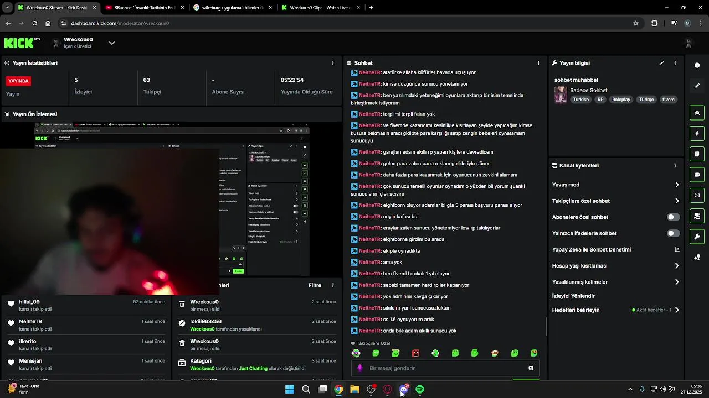This screenshot has width=709, height=398.
Task: Open the Kanal Eylemleri three-dot menu
Action: click(x=675, y=165)
